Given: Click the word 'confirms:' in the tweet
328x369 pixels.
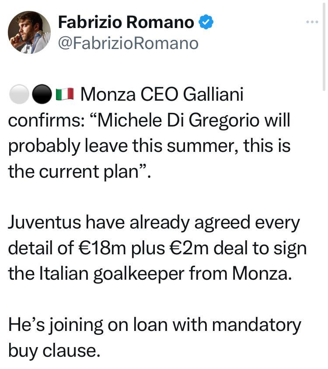Looking at the screenshot, I should (46, 120).
